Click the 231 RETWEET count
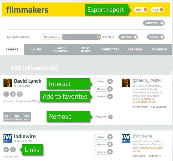 coord(140,107)
